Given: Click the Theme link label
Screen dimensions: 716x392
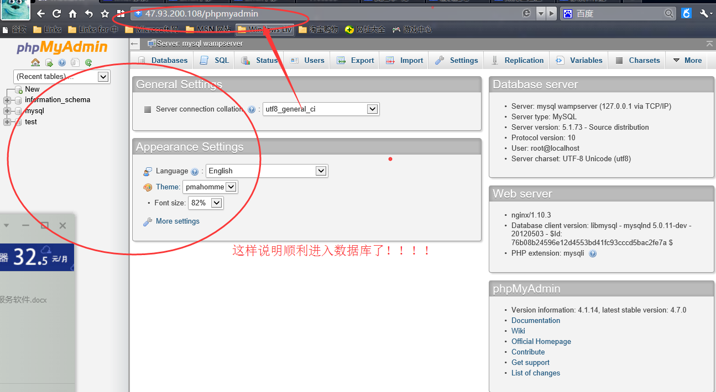Looking at the screenshot, I should click(168, 187).
